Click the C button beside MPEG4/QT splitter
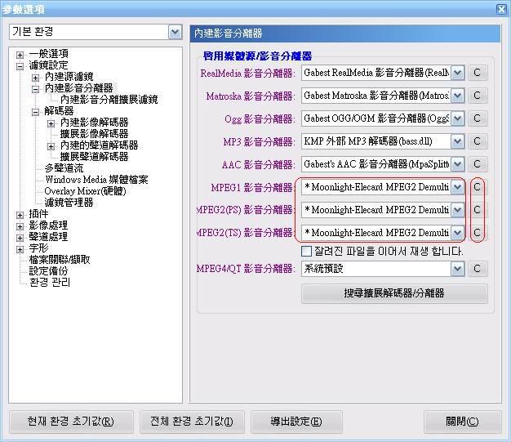 (477, 269)
